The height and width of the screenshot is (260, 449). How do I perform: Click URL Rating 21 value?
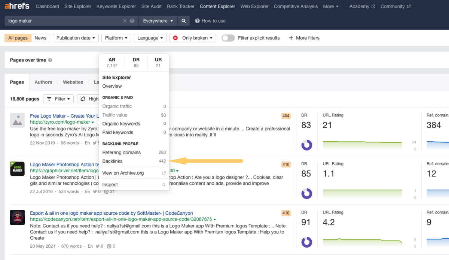tap(327, 125)
